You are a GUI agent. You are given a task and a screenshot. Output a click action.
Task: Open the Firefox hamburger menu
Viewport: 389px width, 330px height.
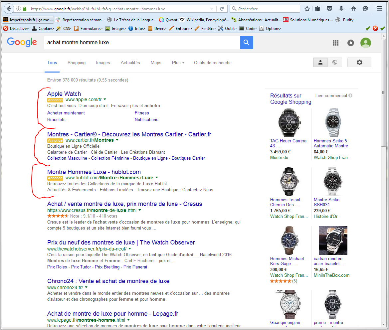click(x=379, y=9)
